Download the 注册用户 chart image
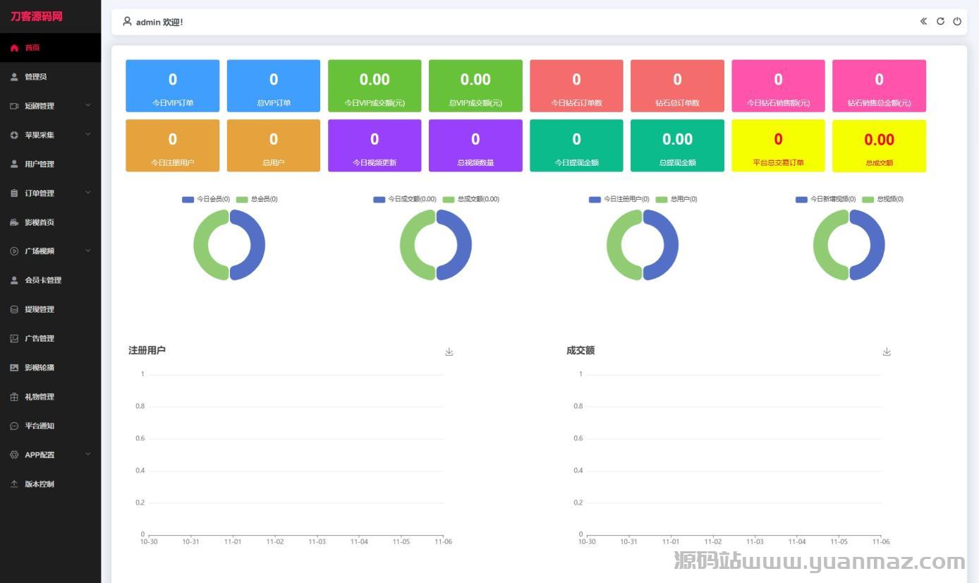 coord(449,351)
